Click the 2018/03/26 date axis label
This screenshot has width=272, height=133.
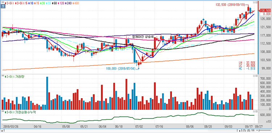pyautogui.click(x=11, y=126)
